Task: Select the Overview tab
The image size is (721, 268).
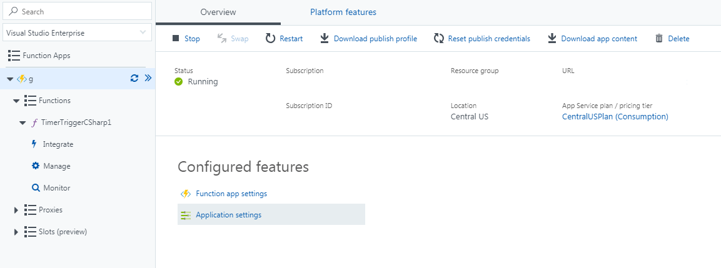Action: (x=218, y=12)
